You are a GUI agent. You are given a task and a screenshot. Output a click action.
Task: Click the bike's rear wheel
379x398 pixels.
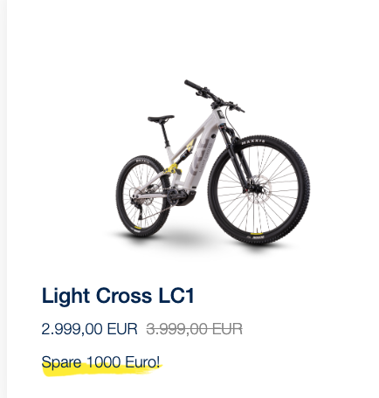pyautogui.click(x=142, y=196)
